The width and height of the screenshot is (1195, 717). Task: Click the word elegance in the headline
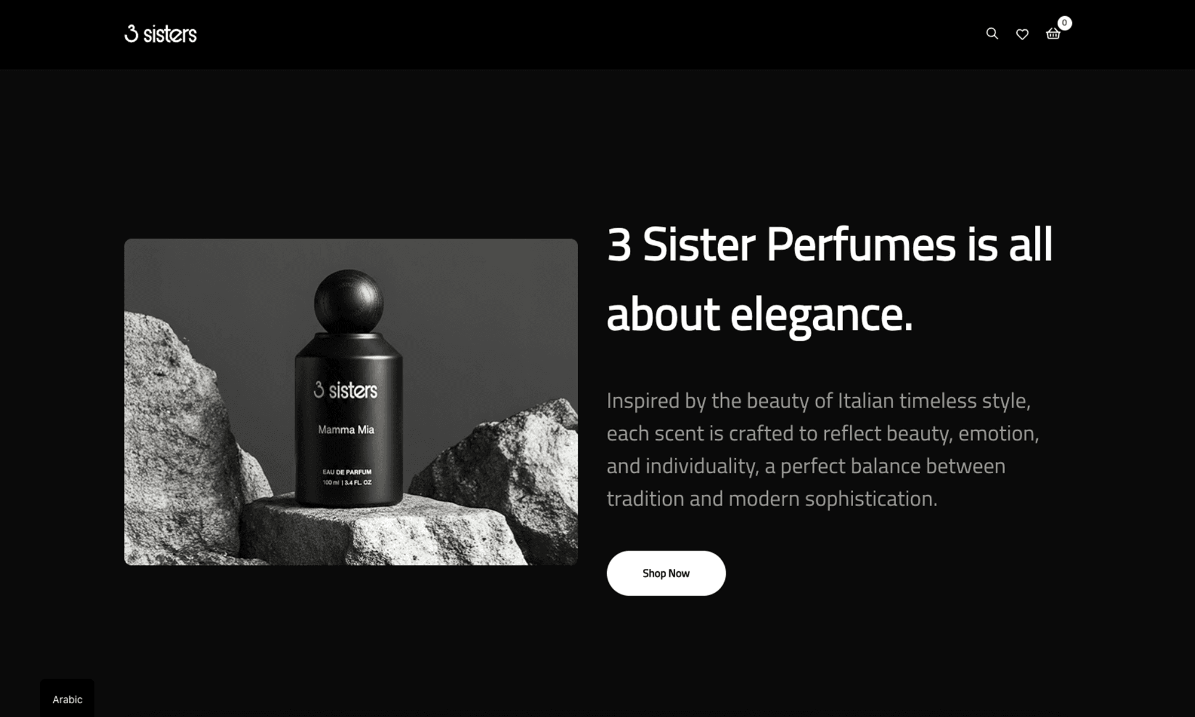tap(821, 314)
